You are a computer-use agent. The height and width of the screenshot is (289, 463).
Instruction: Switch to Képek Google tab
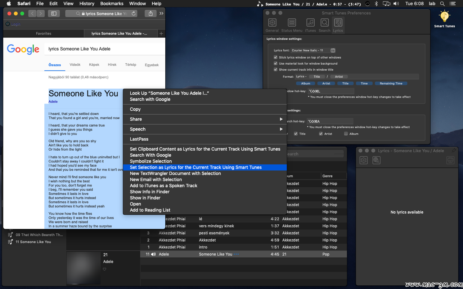click(94, 65)
